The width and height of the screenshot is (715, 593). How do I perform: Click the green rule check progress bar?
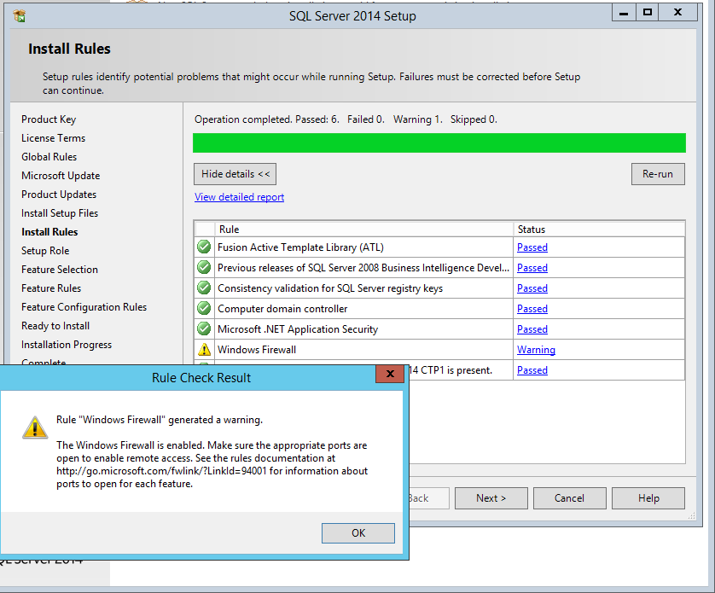click(439, 142)
